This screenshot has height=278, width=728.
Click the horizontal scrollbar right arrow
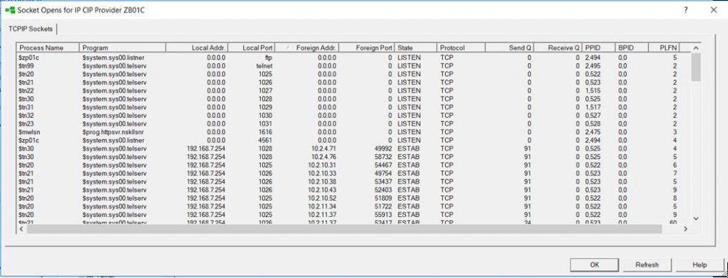tap(685, 229)
